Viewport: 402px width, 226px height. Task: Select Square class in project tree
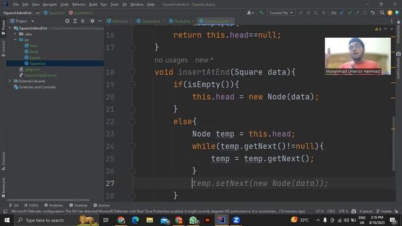pos(32,57)
